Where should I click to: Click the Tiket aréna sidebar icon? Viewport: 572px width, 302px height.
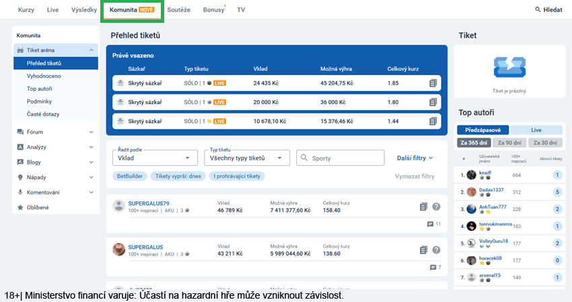pyautogui.click(x=20, y=50)
